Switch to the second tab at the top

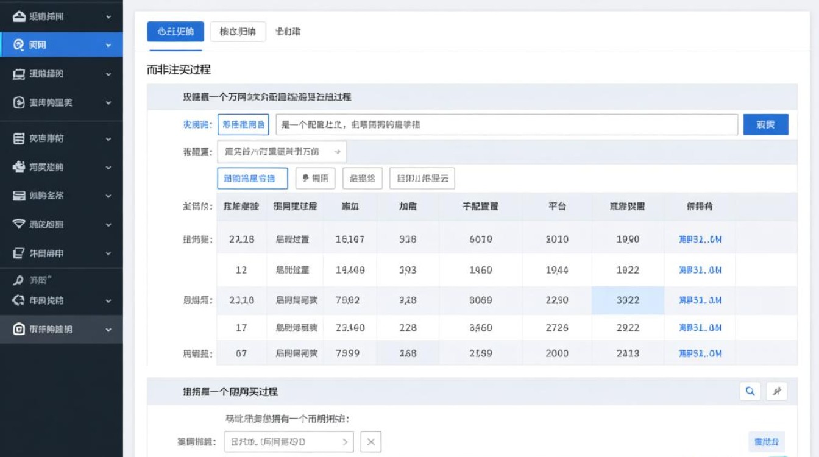tap(238, 31)
